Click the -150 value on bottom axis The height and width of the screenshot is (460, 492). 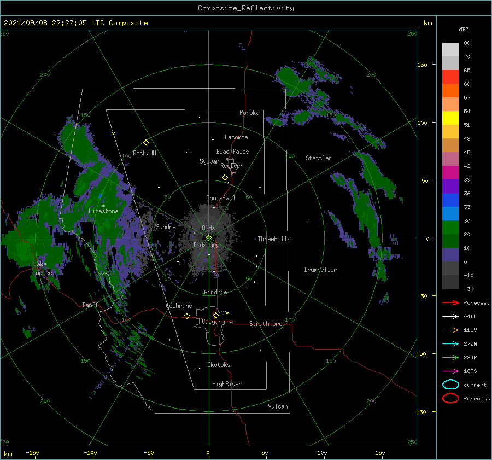(x=32, y=452)
